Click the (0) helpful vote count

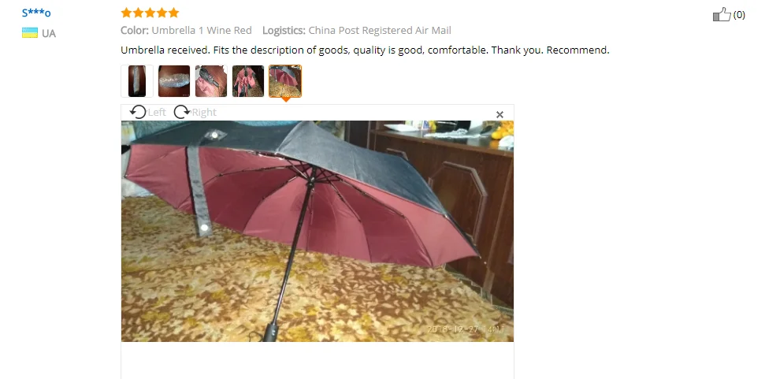click(x=739, y=15)
